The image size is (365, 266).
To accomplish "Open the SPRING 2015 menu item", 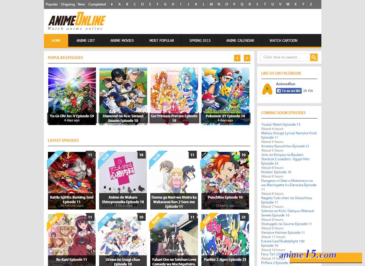I will [x=200, y=41].
